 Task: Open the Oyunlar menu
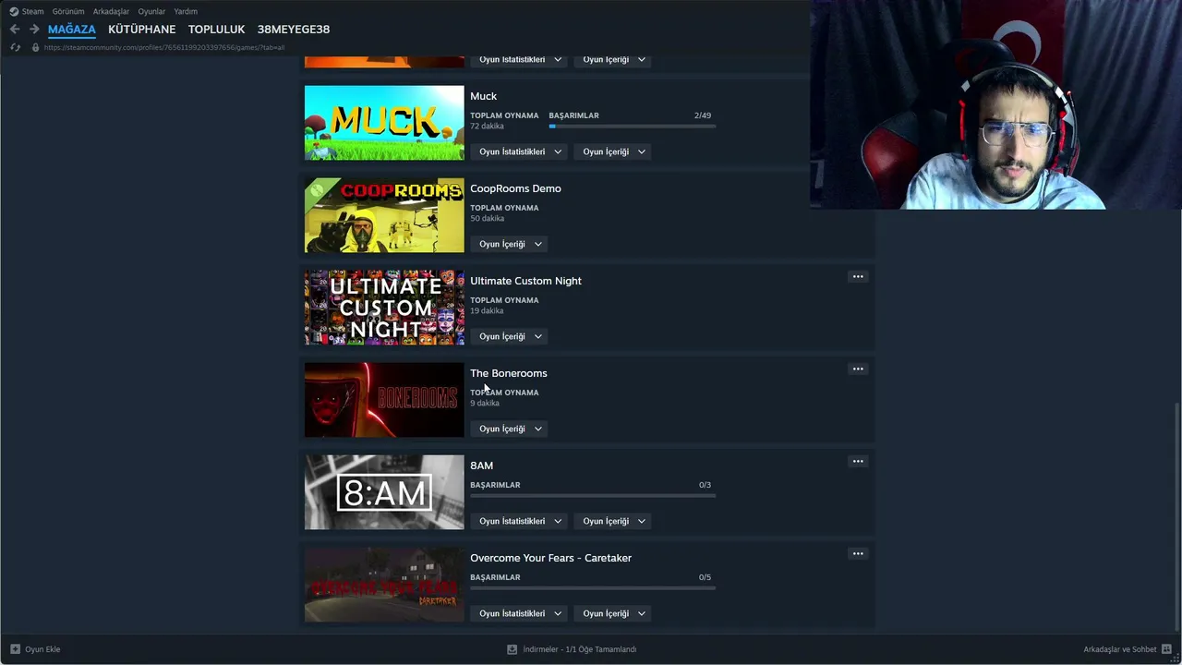tap(151, 11)
